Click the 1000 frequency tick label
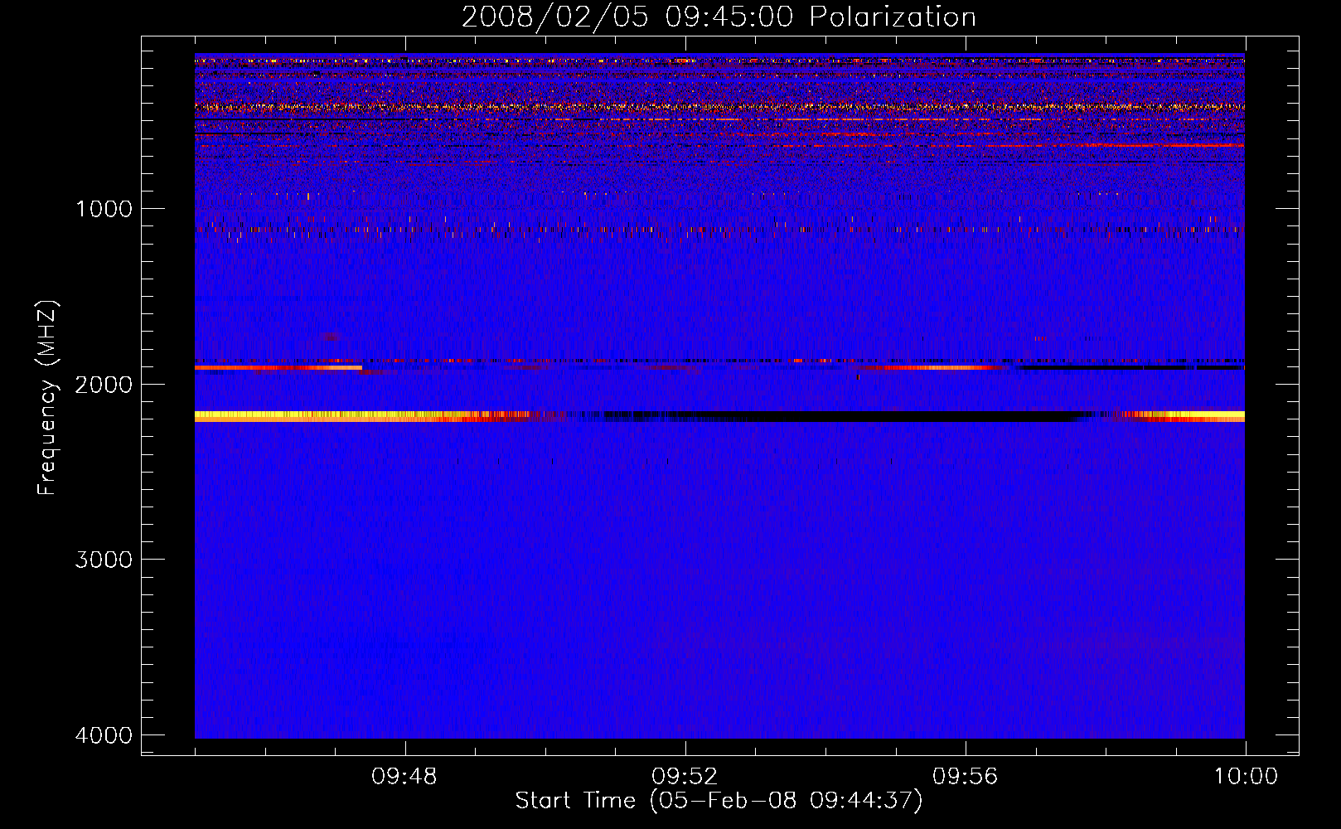1341x829 pixels. pyautogui.click(x=104, y=209)
